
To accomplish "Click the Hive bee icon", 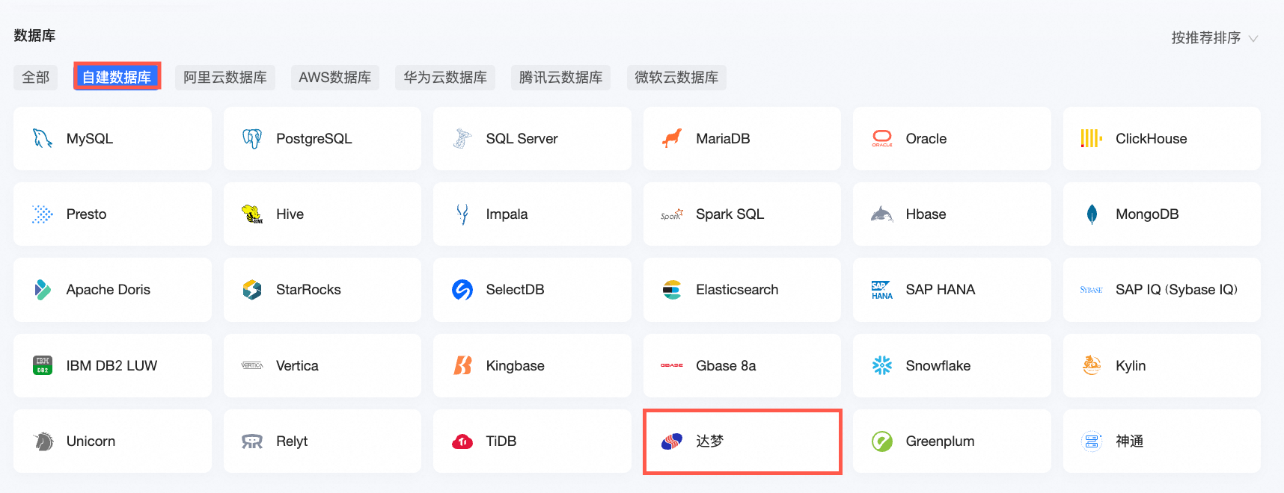I will pos(252,214).
